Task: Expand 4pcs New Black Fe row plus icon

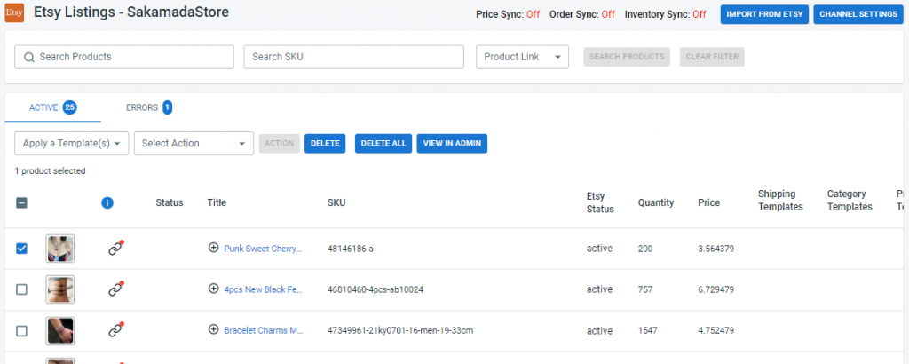Action: point(213,289)
